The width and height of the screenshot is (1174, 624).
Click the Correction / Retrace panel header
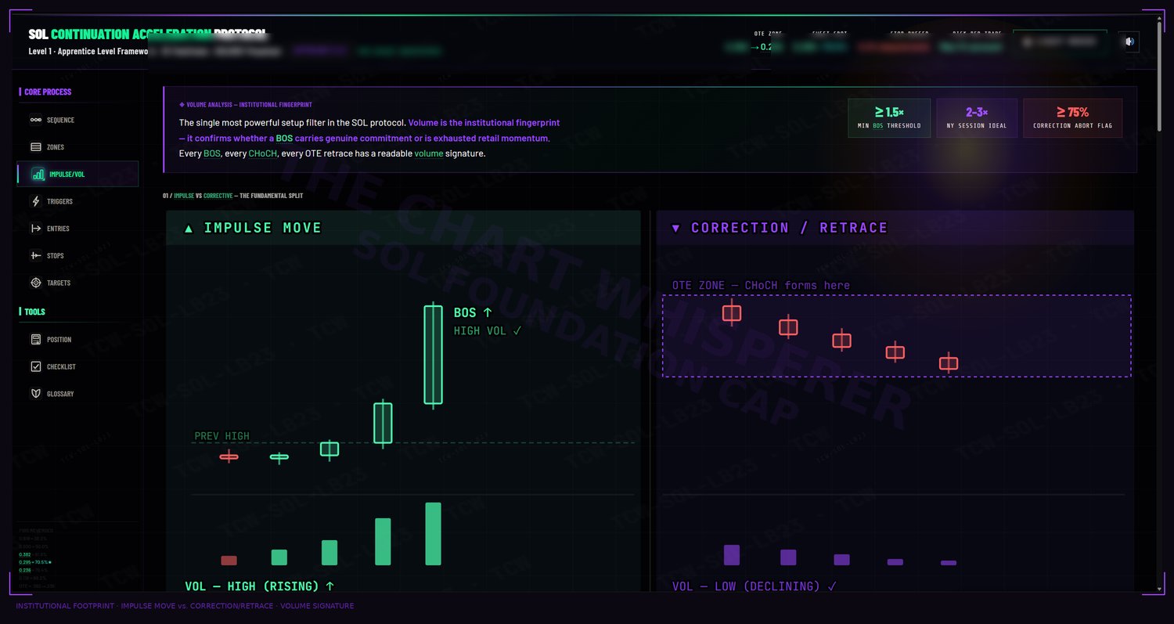tap(895, 228)
